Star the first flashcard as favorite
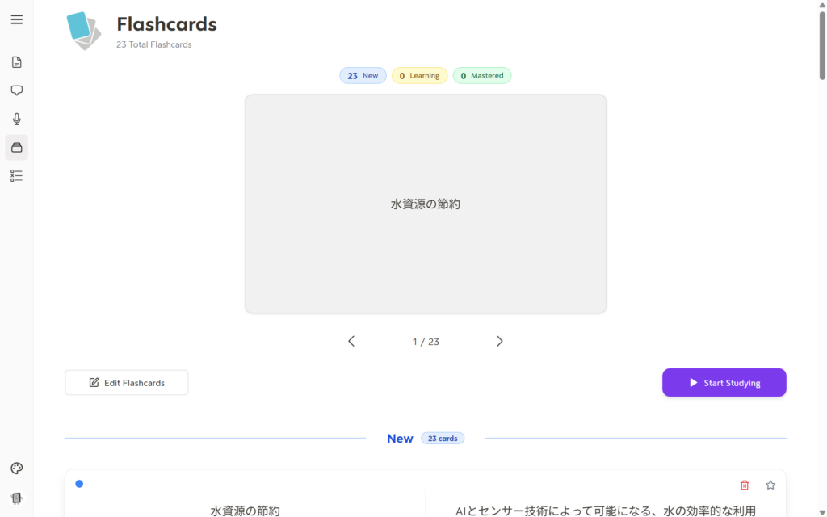The width and height of the screenshot is (827, 517). (770, 485)
